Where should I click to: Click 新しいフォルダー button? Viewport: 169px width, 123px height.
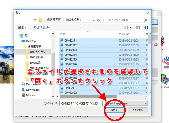coord(42,27)
